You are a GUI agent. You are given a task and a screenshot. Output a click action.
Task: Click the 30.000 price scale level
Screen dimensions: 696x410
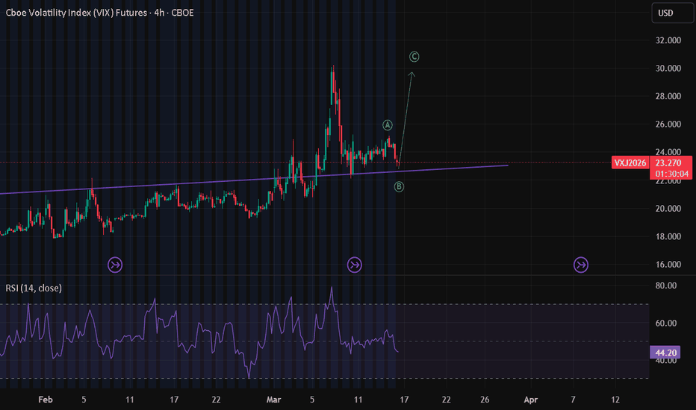668,69
